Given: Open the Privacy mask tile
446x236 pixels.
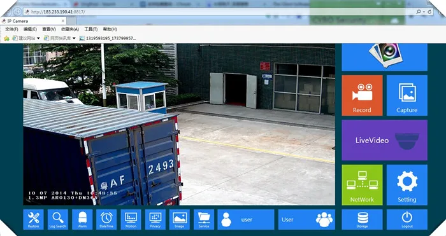Looking at the screenshot, I should point(155,219).
